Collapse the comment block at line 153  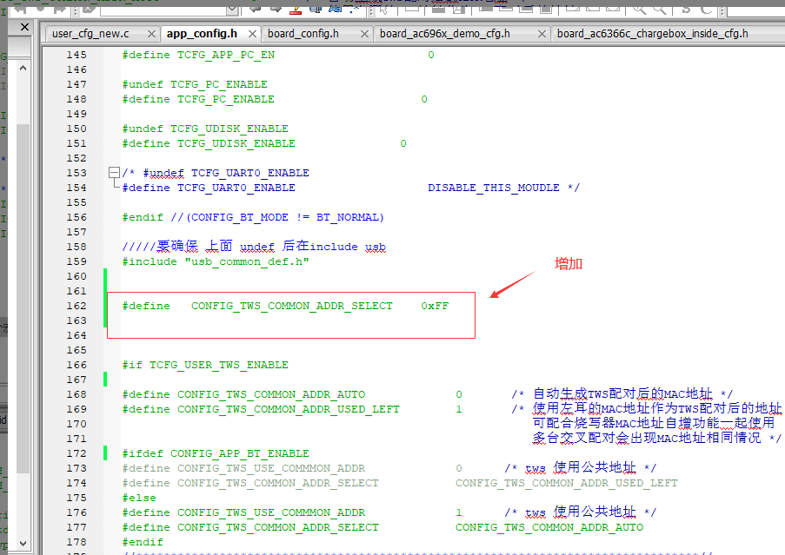click(114, 173)
